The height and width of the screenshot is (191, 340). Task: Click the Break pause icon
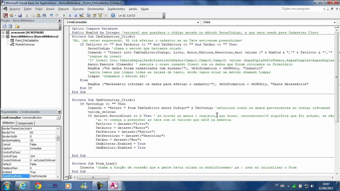click(70, 16)
